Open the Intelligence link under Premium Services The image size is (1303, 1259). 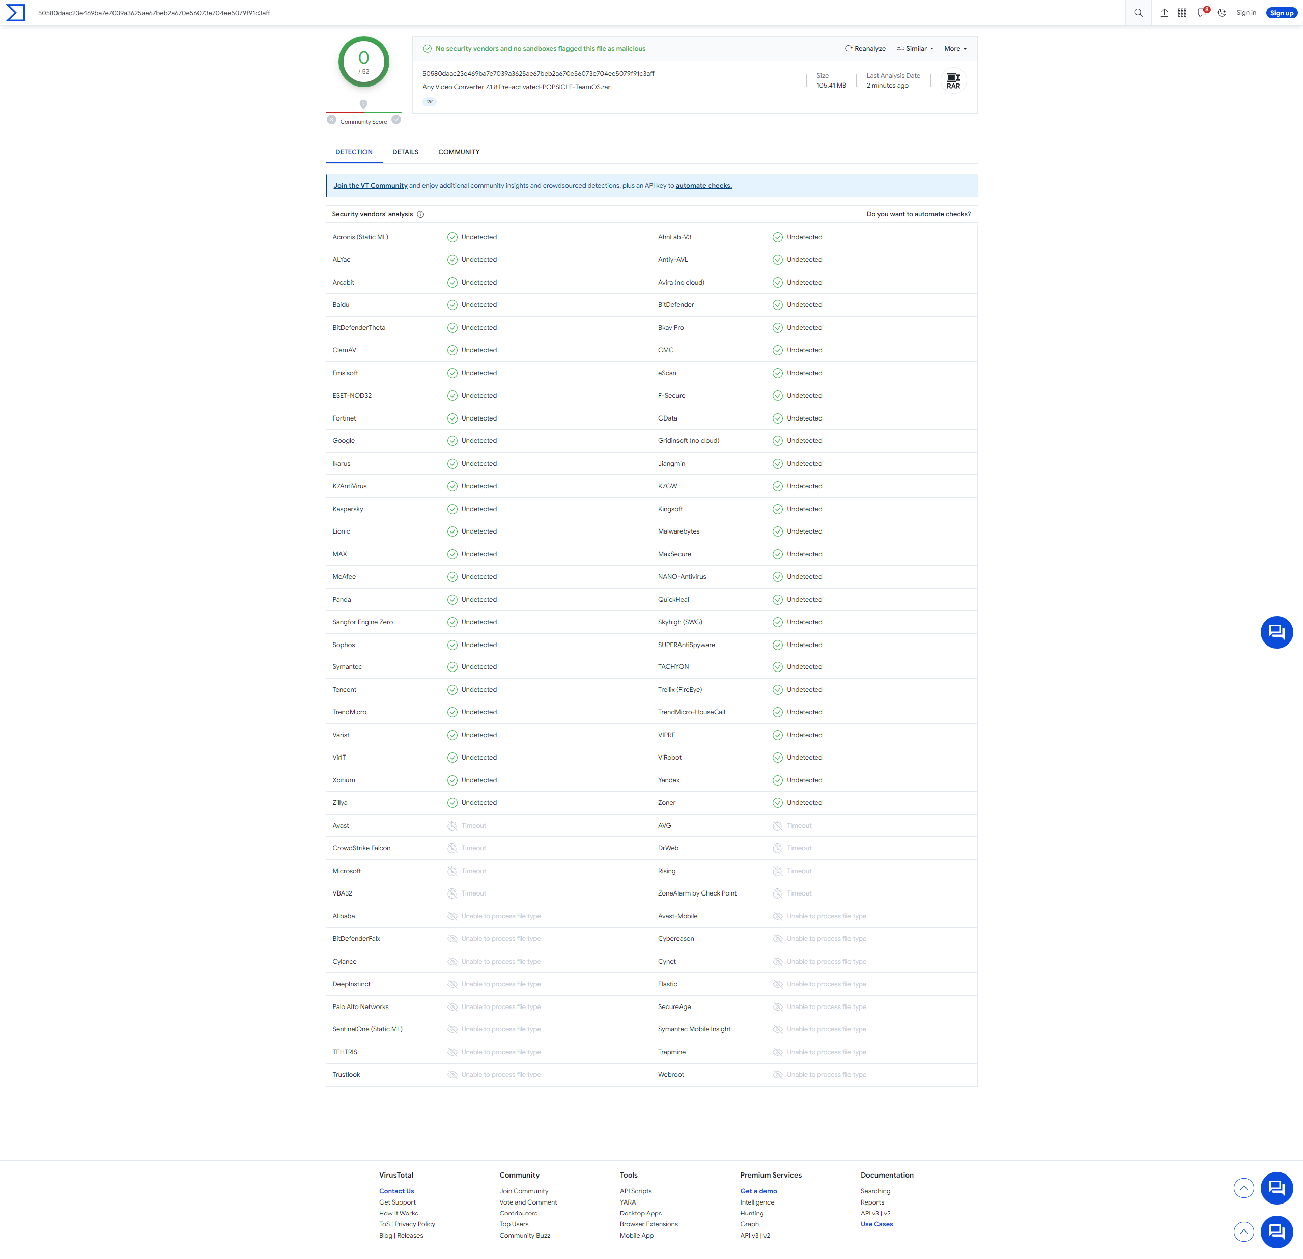pyautogui.click(x=757, y=1202)
